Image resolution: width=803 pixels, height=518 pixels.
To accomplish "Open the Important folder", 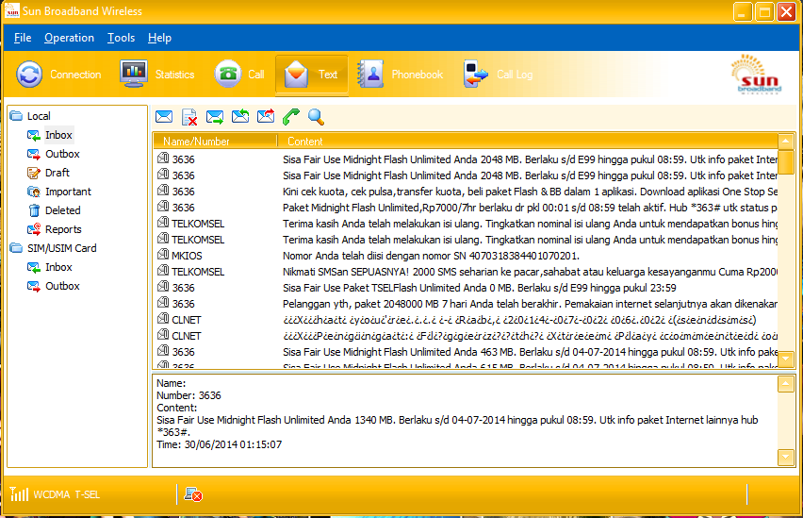I will point(59,192).
